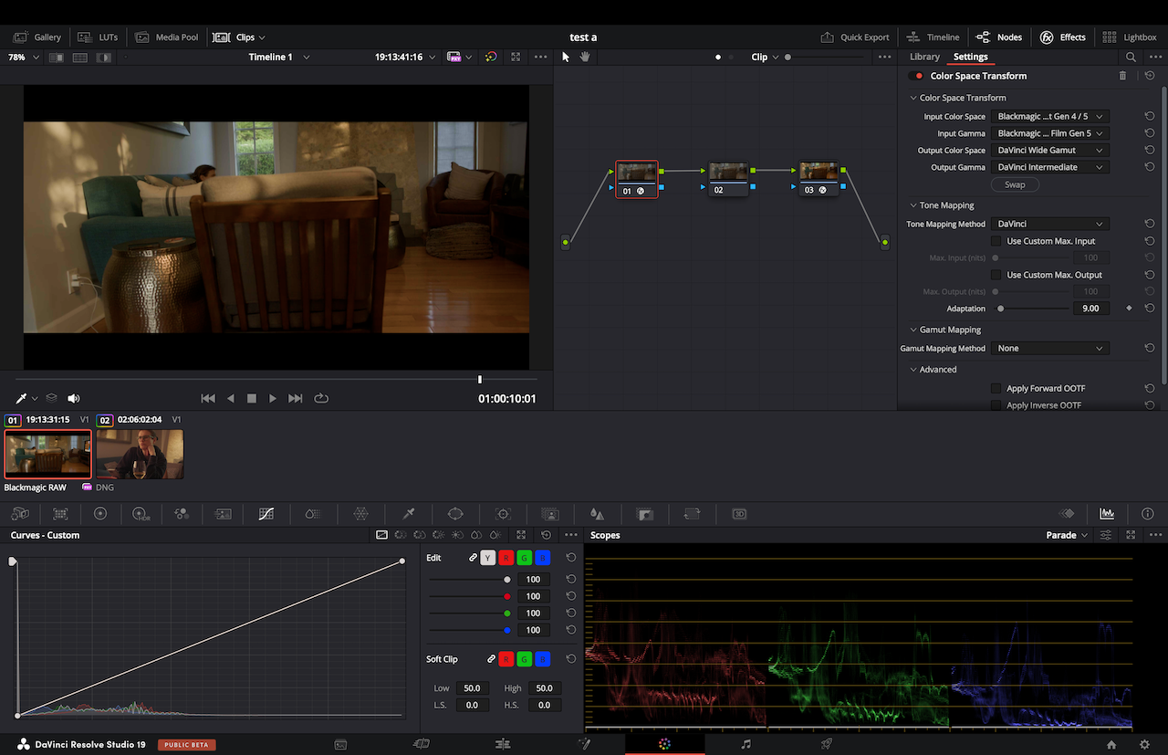Open the LUTs panel
1168x755 pixels.
tap(98, 37)
